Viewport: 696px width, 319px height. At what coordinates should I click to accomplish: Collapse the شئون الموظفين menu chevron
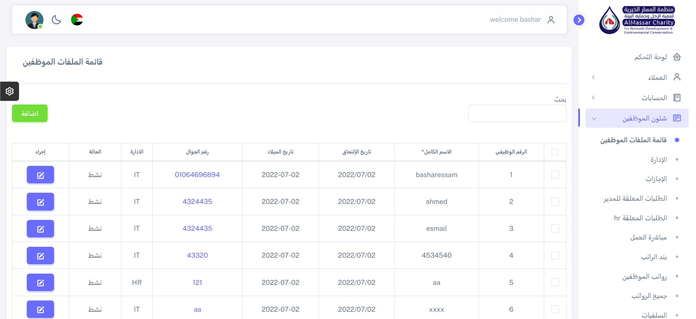(x=594, y=119)
